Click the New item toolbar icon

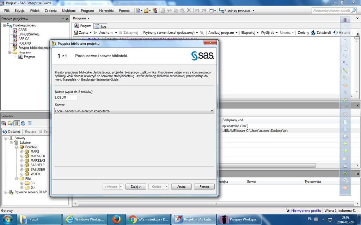(138, 11)
